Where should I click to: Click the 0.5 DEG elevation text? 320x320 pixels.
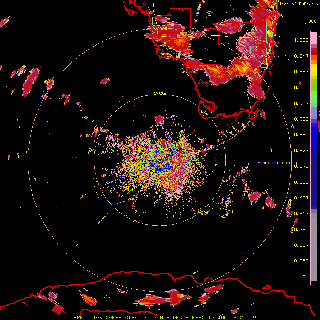172,318
